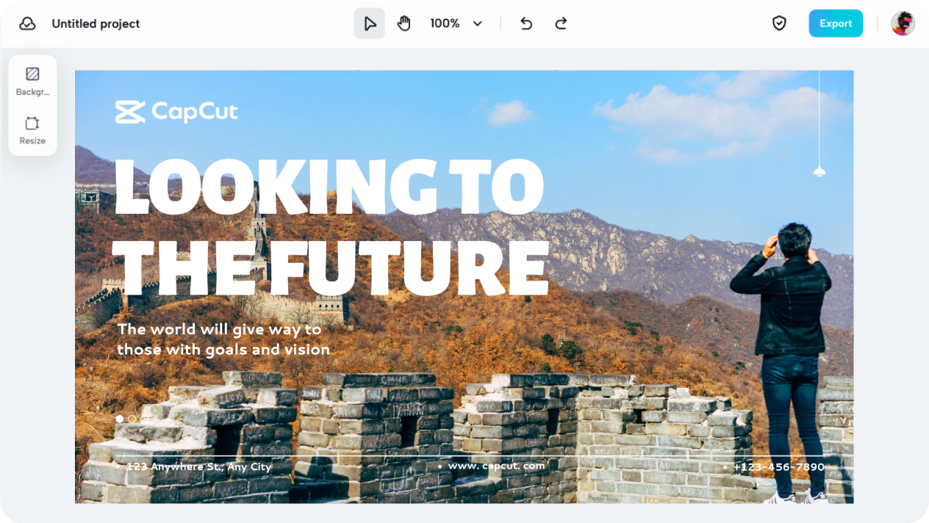Open the shield protection icon
929x523 pixels.
point(779,24)
